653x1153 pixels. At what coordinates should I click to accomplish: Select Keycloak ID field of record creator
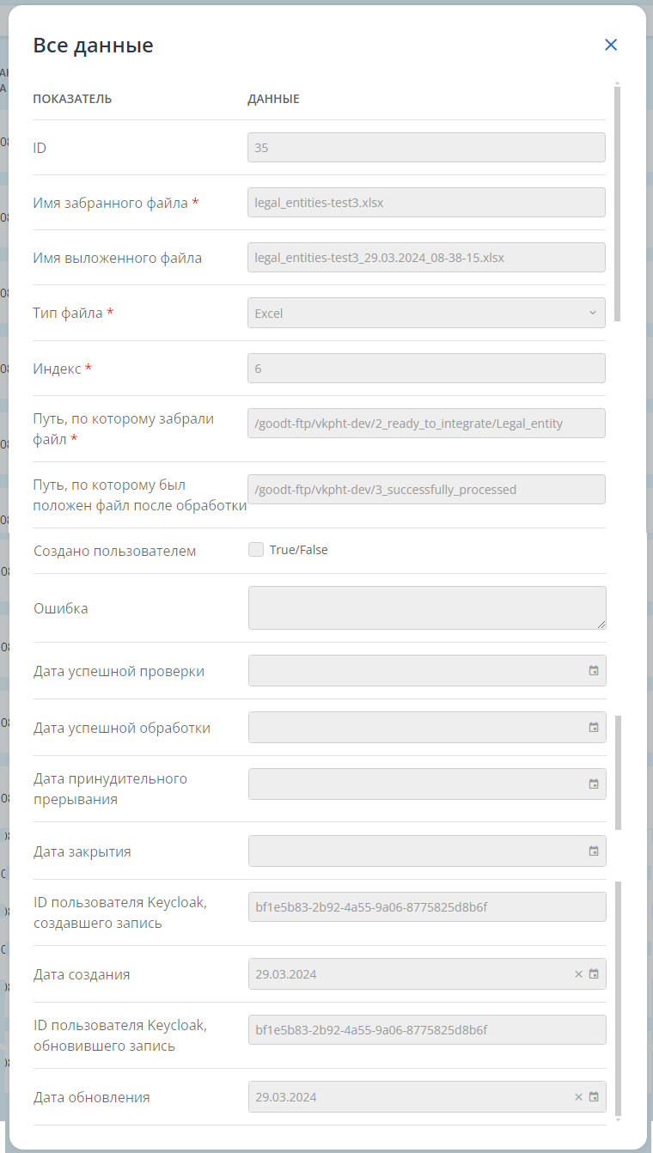coord(427,907)
